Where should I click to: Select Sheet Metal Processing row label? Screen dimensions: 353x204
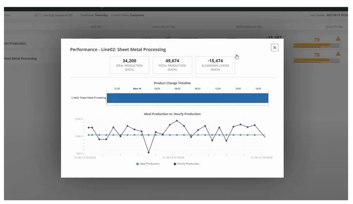click(21, 58)
